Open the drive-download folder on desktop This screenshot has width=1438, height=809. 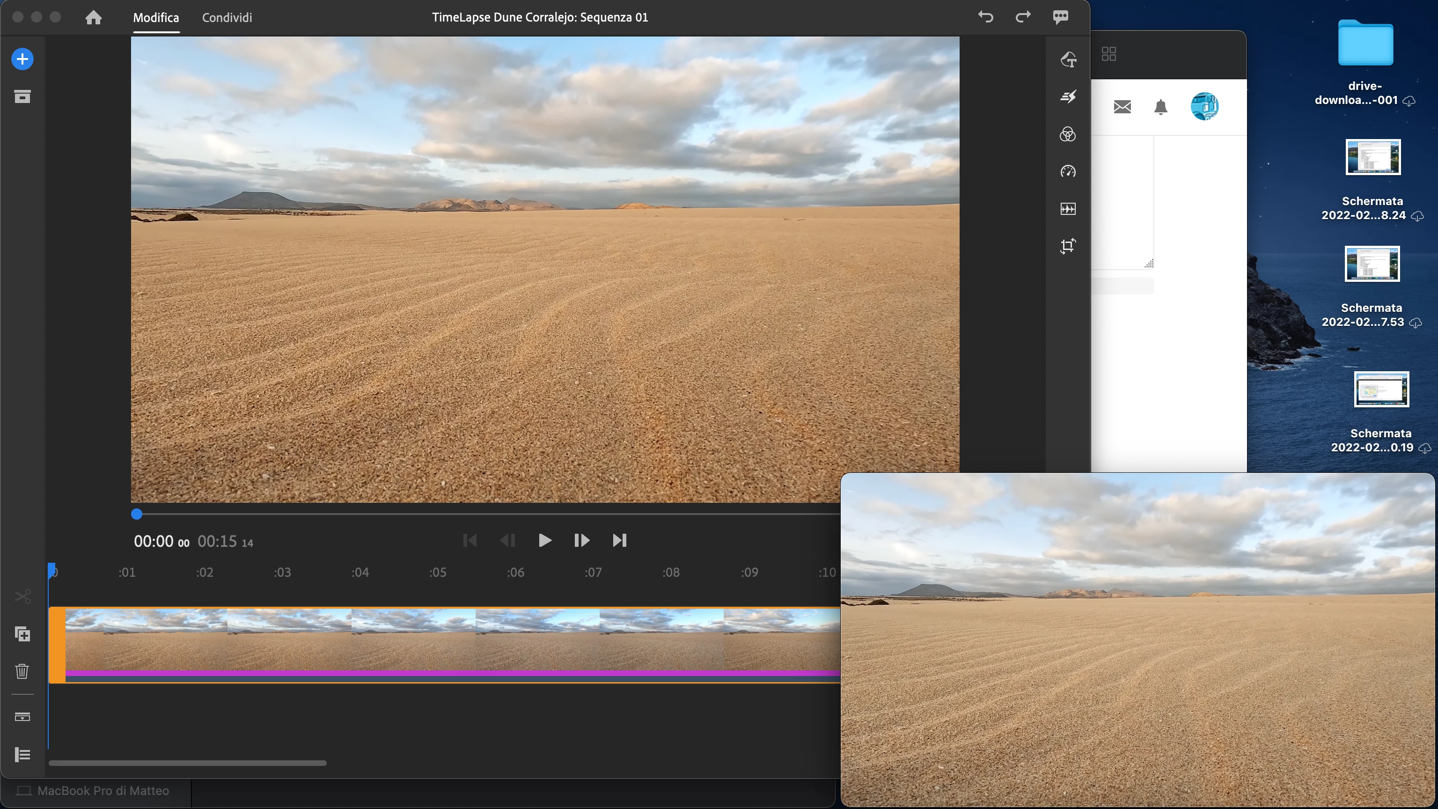(1365, 44)
